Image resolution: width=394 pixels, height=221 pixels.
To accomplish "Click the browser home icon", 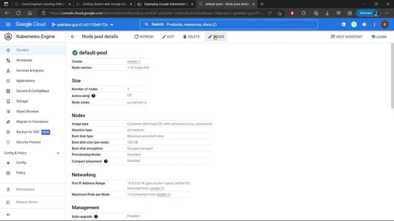I will point(30,13).
